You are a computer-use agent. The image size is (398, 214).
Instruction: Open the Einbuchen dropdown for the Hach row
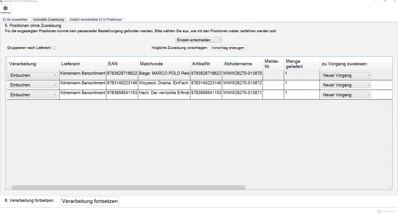pos(33,95)
